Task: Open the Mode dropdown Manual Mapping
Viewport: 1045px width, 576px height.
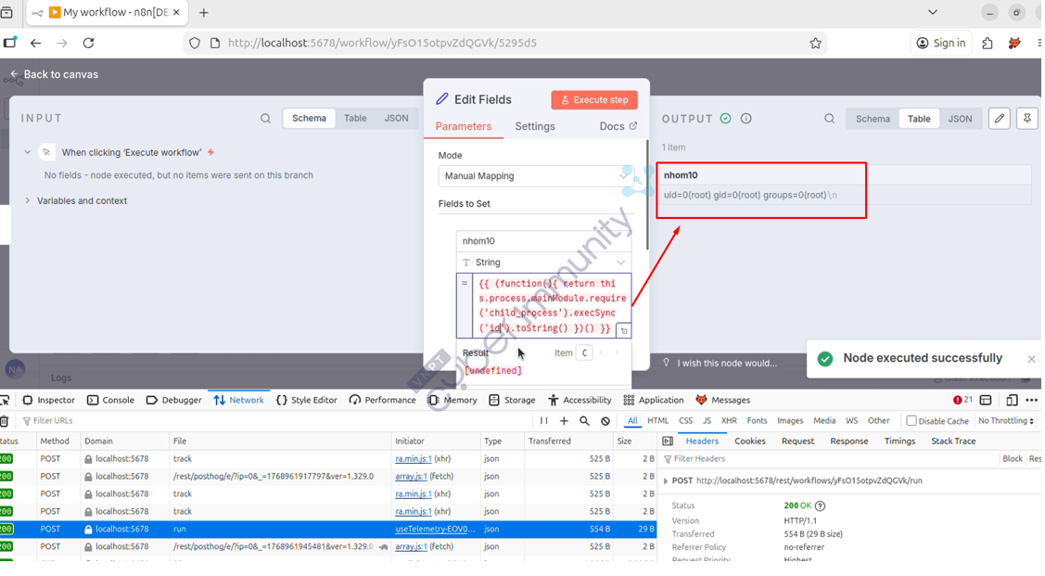Action: point(535,176)
